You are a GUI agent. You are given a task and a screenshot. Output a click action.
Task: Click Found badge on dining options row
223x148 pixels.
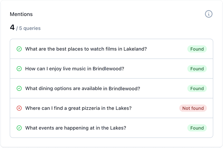197,89
